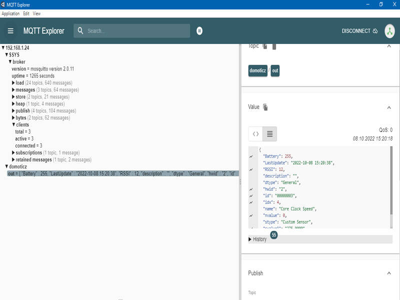Collapse the Publish panel chevron
400x300 pixels.
coord(389,273)
